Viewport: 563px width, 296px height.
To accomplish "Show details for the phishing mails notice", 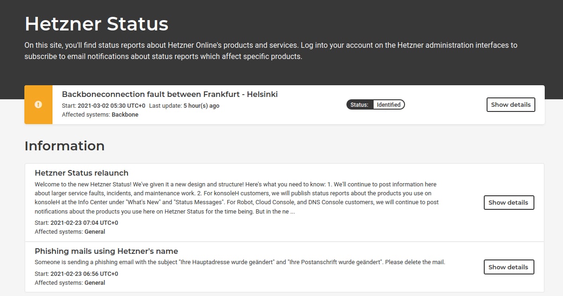I will pos(509,267).
